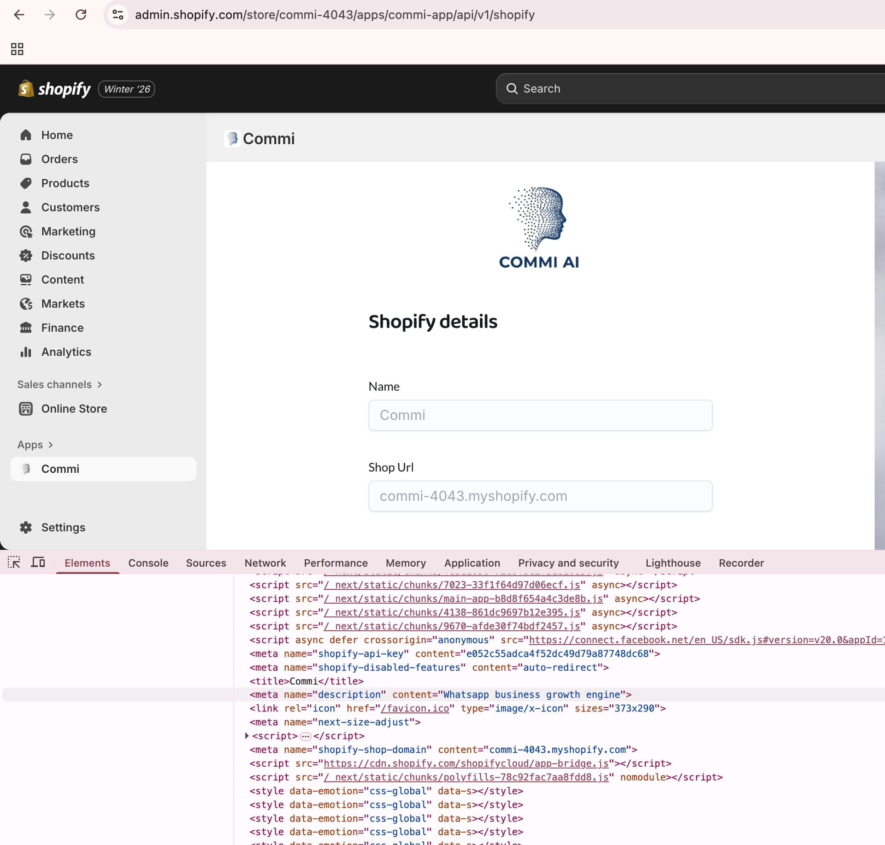Activate the DevTools inspect element picker icon
885x845 pixels.
click(x=14, y=563)
